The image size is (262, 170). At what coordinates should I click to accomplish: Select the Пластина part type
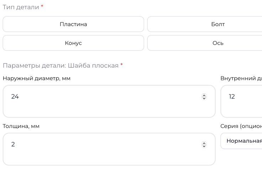tap(73, 24)
